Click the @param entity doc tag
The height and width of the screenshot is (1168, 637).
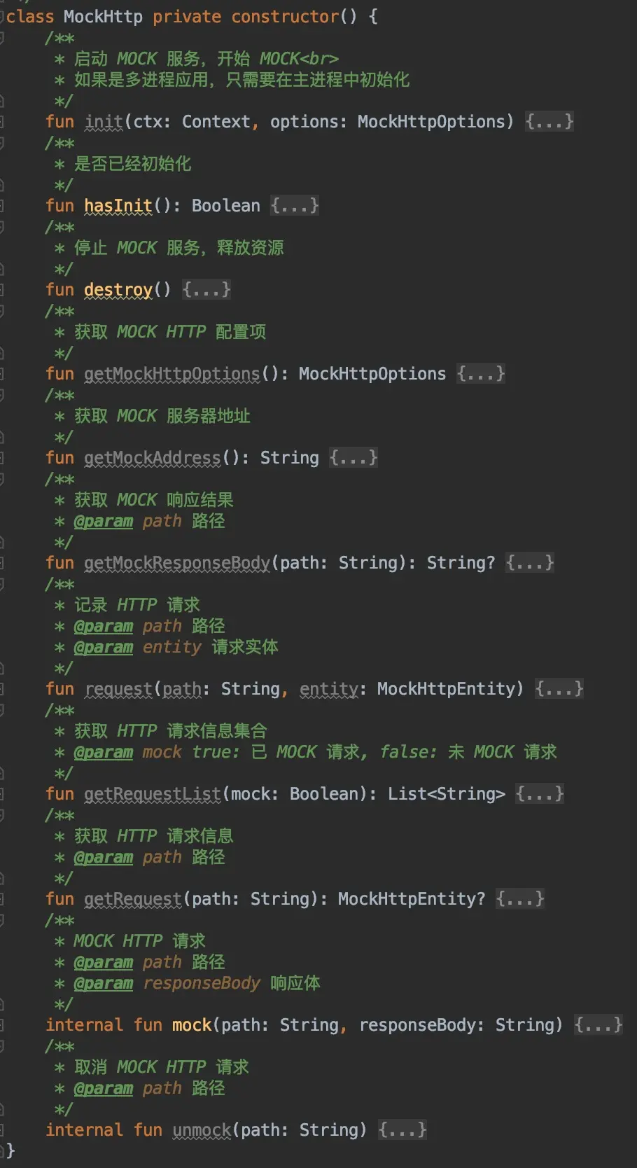coord(104,647)
